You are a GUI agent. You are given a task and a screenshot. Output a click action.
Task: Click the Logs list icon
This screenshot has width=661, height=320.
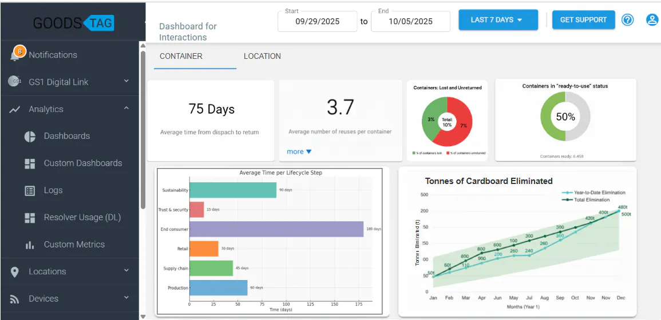click(30, 190)
